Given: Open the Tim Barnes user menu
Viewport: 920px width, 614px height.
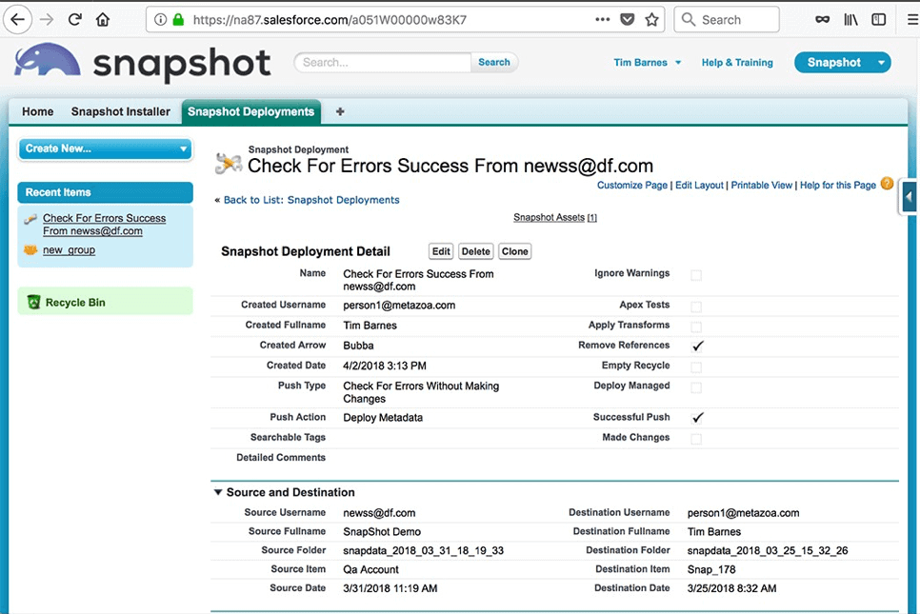Looking at the screenshot, I should point(648,62).
